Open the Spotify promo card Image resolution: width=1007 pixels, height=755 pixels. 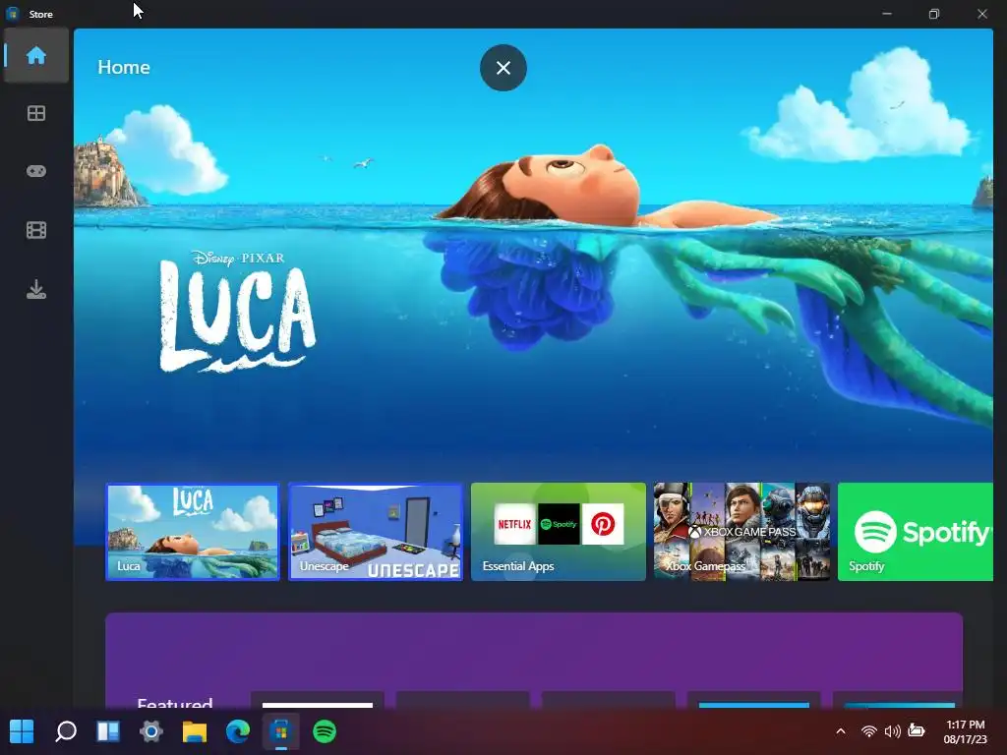pyautogui.click(x=916, y=532)
